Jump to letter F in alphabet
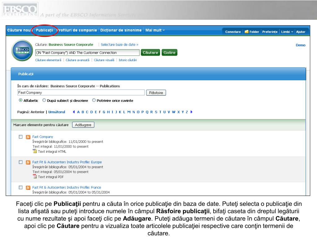This screenshot has height=237, width=317. (x=100, y=112)
